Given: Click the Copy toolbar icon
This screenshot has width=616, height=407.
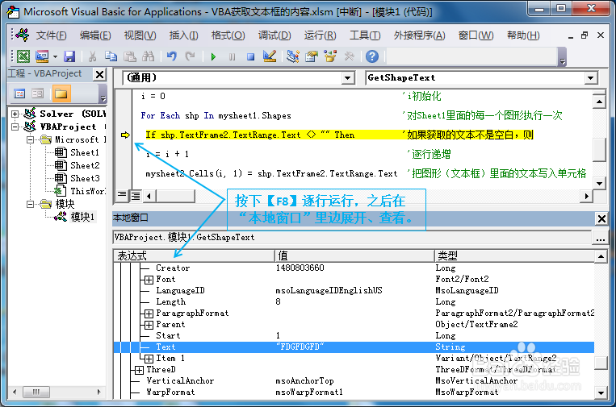Looking at the screenshot, I should click(111, 56).
